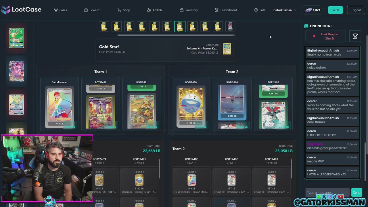
Task: Click BOT12488's gold Electrode card
Action: pyautogui.click(x=191, y=107)
